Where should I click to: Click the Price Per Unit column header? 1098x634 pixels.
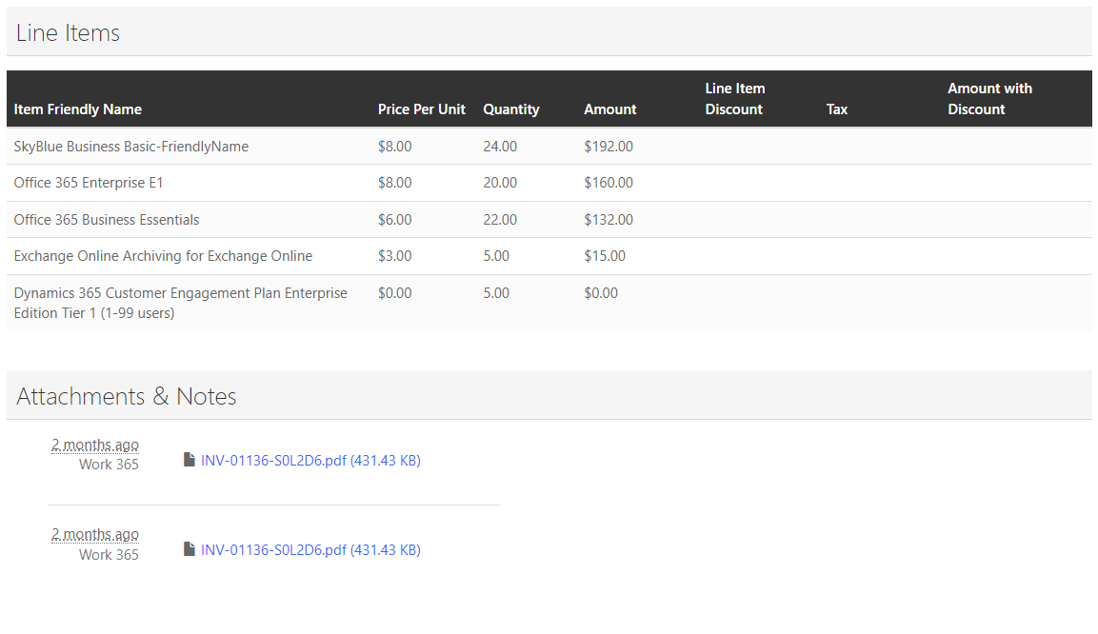[422, 109]
